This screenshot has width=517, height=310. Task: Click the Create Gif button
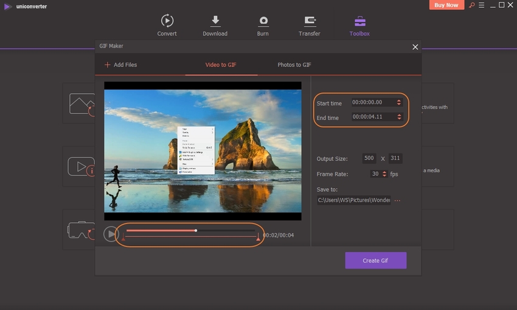tap(375, 261)
